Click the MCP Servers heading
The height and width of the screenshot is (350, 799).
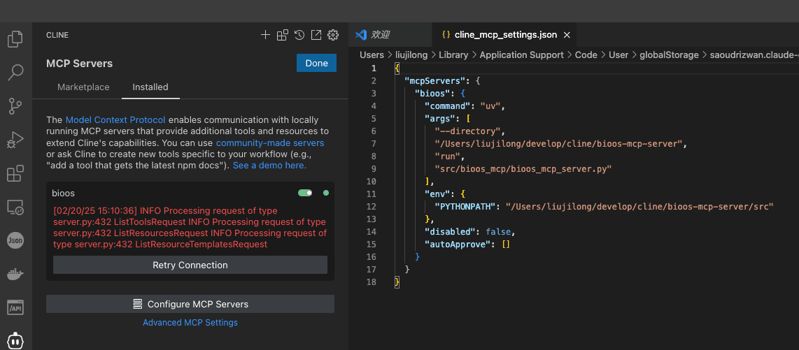click(x=80, y=64)
